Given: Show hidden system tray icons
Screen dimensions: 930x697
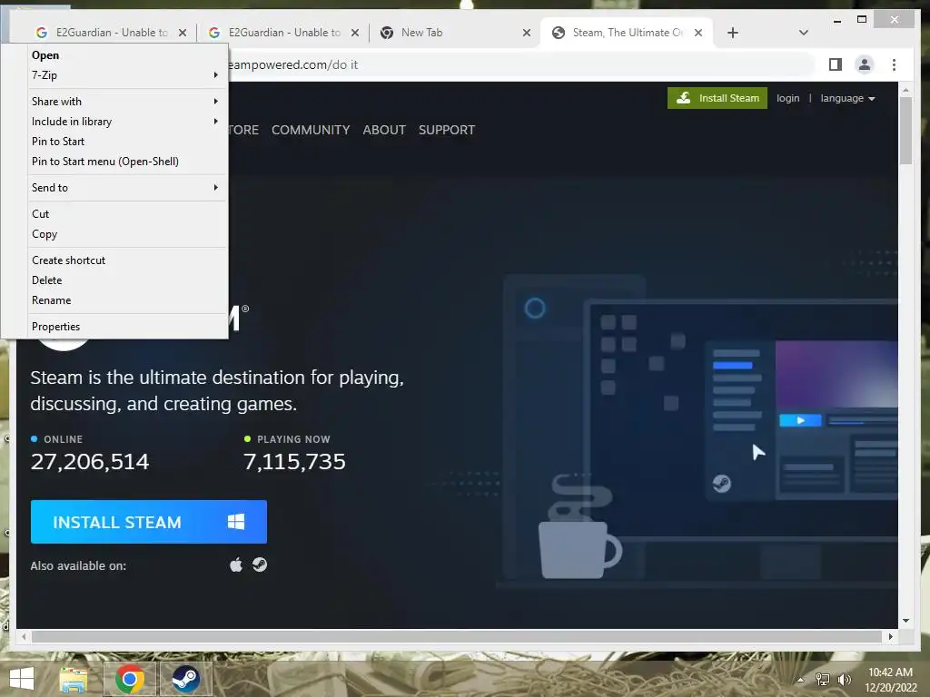Looking at the screenshot, I should point(800,680).
